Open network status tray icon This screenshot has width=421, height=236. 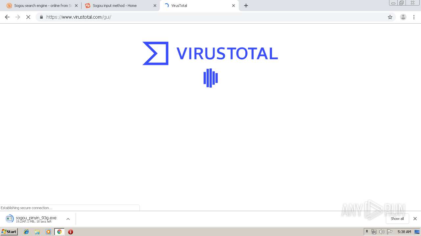tap(374, 232)
